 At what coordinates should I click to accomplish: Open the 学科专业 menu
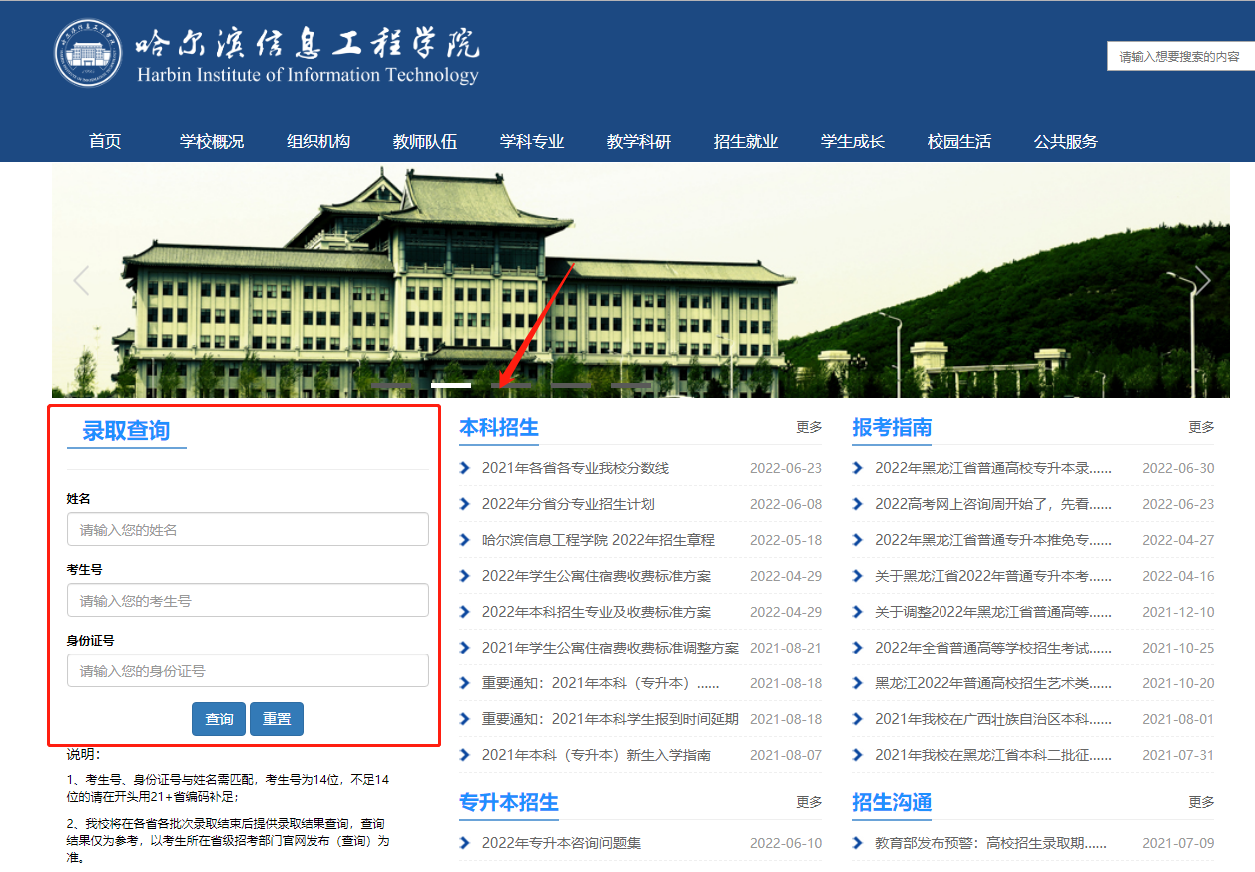[532, 141]
